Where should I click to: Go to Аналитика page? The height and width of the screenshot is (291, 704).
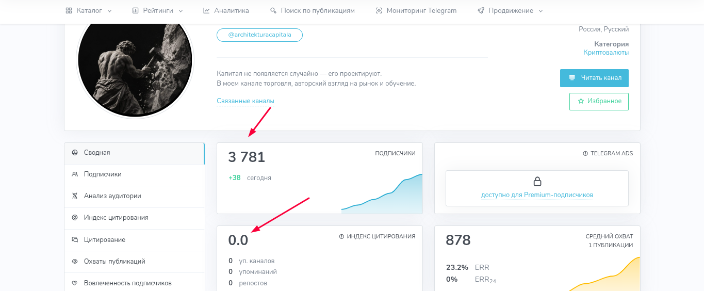pyautogui.click(x=226, y=10)
